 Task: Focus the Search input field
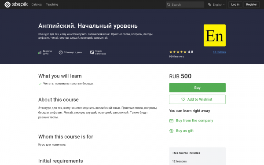(x=185, y=4)
